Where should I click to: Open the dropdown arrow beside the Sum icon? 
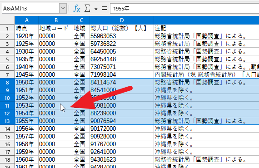pyautogui.click(x=96, y=9)
